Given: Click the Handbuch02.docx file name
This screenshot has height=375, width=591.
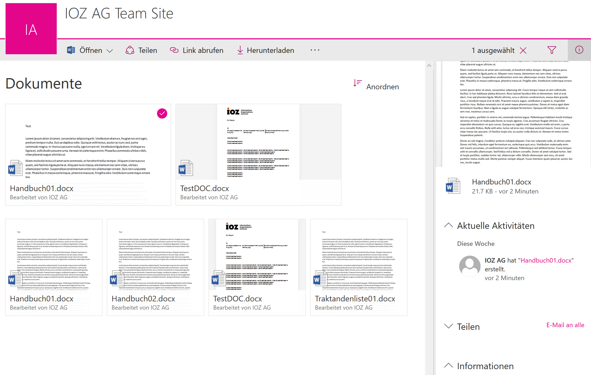Looking at the screenshot, I should 143,298.
